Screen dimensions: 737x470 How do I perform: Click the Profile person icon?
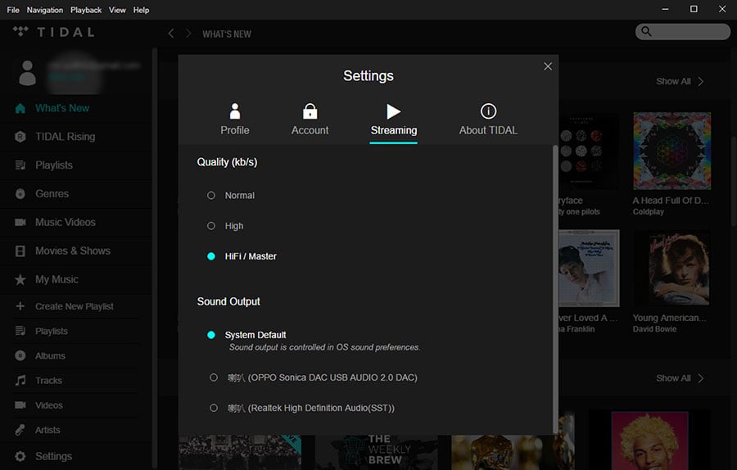point(235,111)
